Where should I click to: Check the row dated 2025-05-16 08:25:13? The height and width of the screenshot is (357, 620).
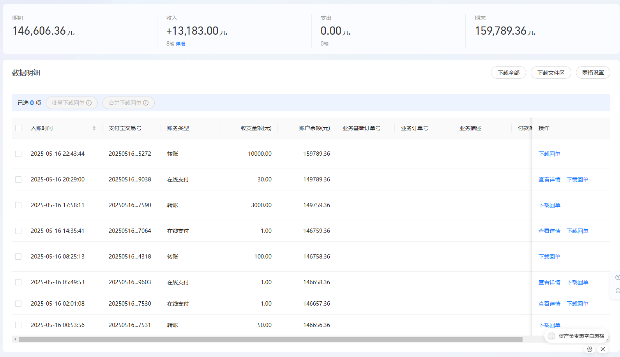pyautogui.click(x=18, y=257)
